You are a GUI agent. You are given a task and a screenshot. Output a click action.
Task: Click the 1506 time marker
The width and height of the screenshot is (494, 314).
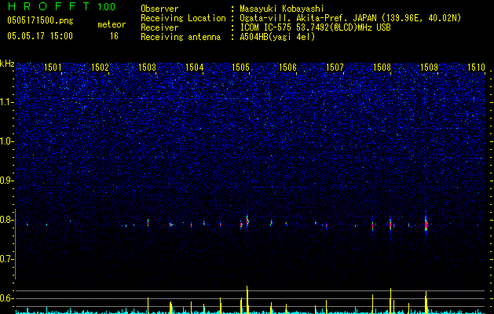288,67
